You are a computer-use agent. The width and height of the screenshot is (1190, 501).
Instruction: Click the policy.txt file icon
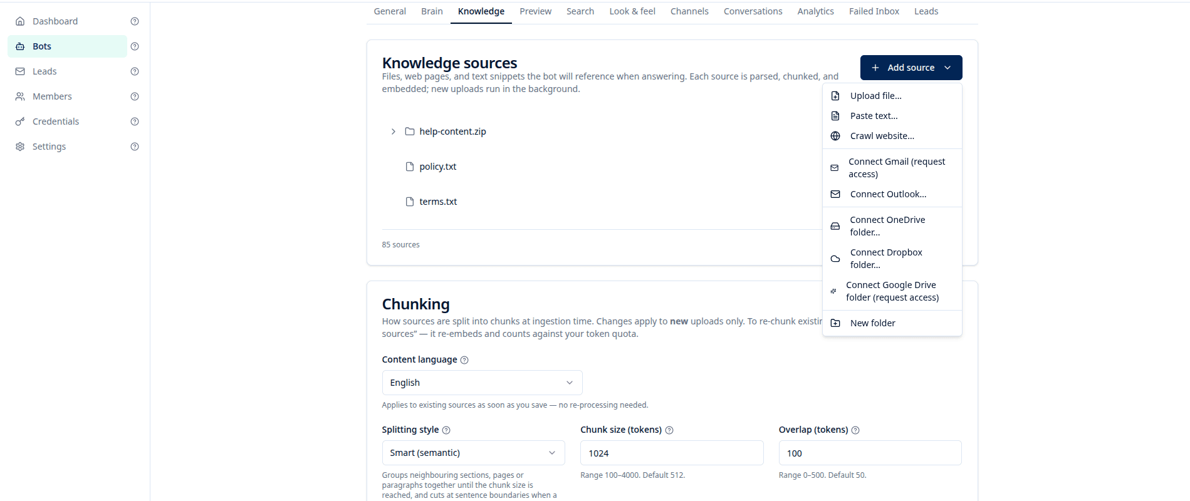pos(410,167)
